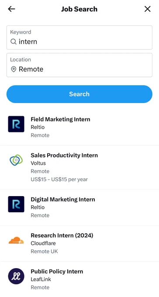Focus the Location field containing Remote
This screenshot has height=297, width=159.
pos(79,65)
